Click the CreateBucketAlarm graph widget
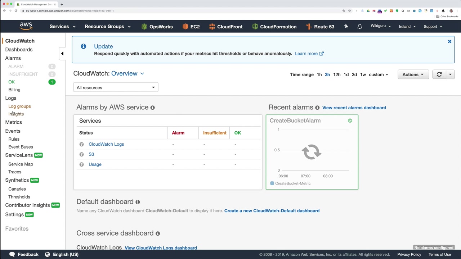The image size is (461, 259). [312, 152]
